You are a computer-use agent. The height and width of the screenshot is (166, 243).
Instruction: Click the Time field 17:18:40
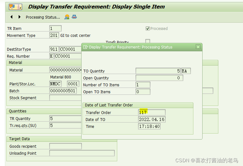[x=149, y=126]
